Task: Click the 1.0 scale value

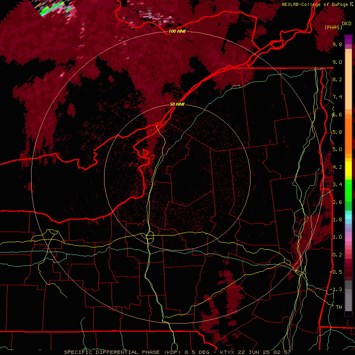Action: point(337,237)
